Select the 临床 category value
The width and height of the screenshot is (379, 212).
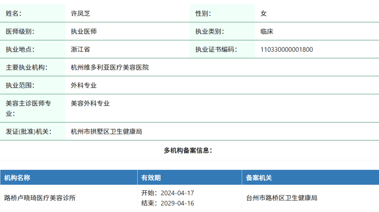(267, 31)
